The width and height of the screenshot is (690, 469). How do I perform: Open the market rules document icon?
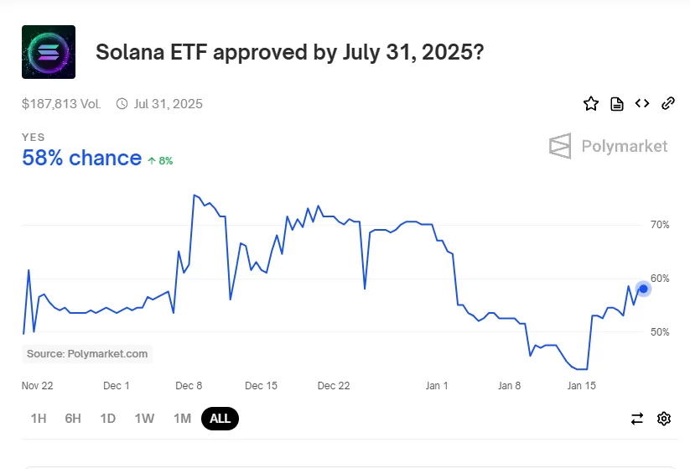click(x=617, y=104)
